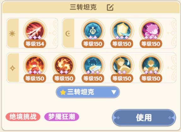This screenshot has height=132, width=181.
Task: Click the edit pencil icon beside title
Action: (x=110, y=7)
